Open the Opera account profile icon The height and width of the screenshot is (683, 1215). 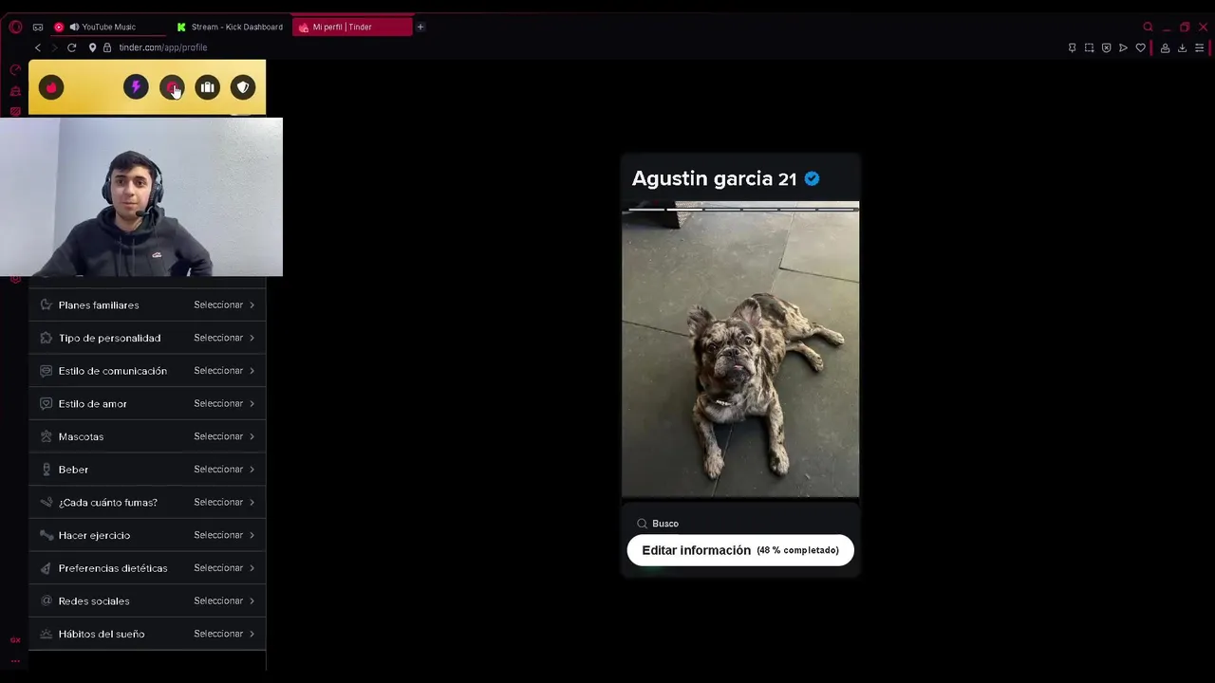[x=1165, y=47]
